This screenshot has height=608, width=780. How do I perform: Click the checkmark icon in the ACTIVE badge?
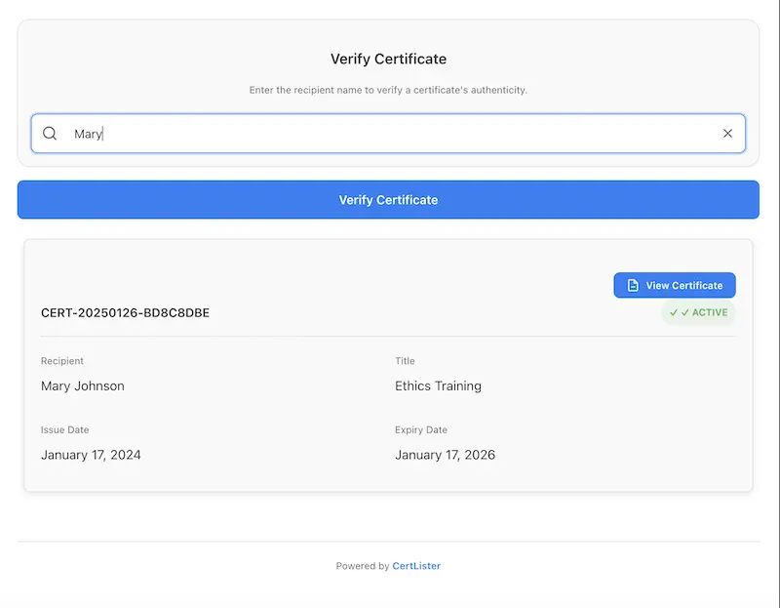point(674,312)
